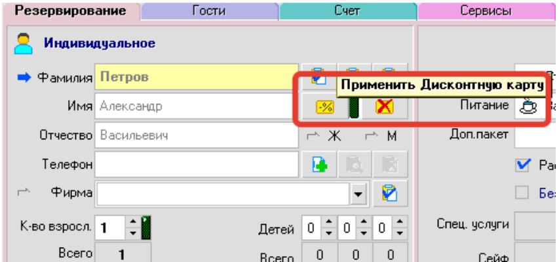Viewport: 559px width, 262px height.
Task: Click the red X remove discount icon
Action: [384, 107]
